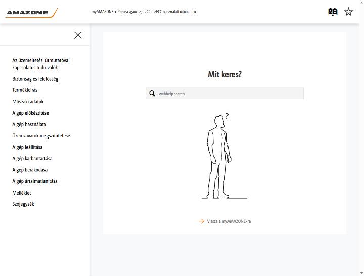
Task: Open A gép ártalmatlanítása section
Action: (35, 181)
